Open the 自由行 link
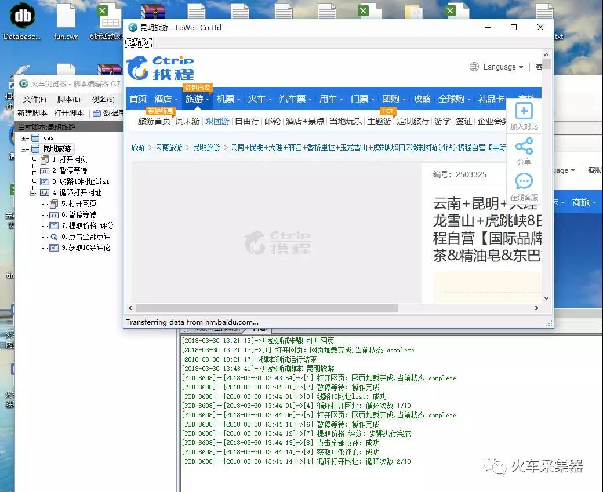This screenshot has height=492, width=603. (247, 121)
